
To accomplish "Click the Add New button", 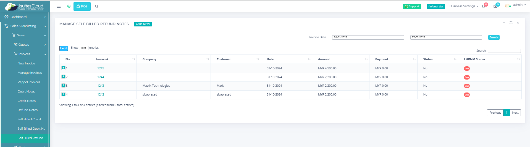I will point(143,24).
